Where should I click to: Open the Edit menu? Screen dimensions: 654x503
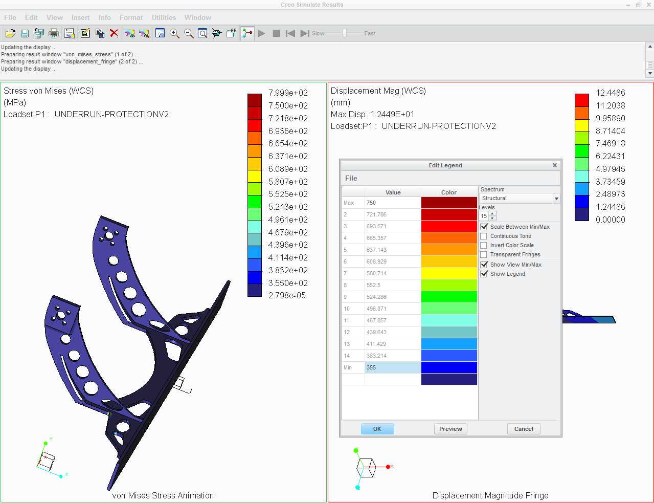31,17
